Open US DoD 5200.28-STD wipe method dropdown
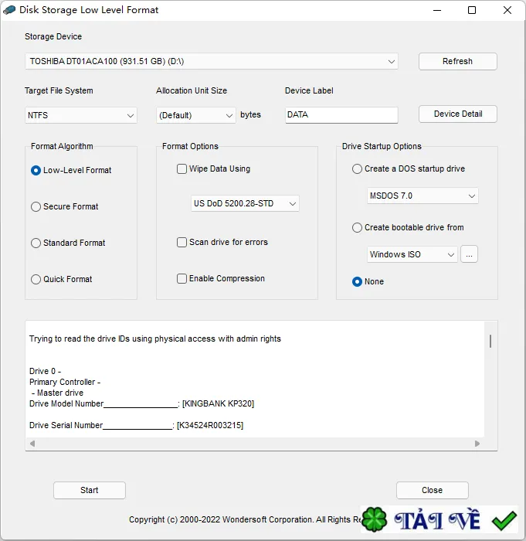526x541 pixels. (x=245, y=203)
